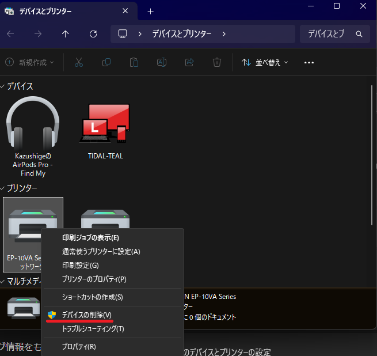Open 印刷設定(G) from context menu

112,265
